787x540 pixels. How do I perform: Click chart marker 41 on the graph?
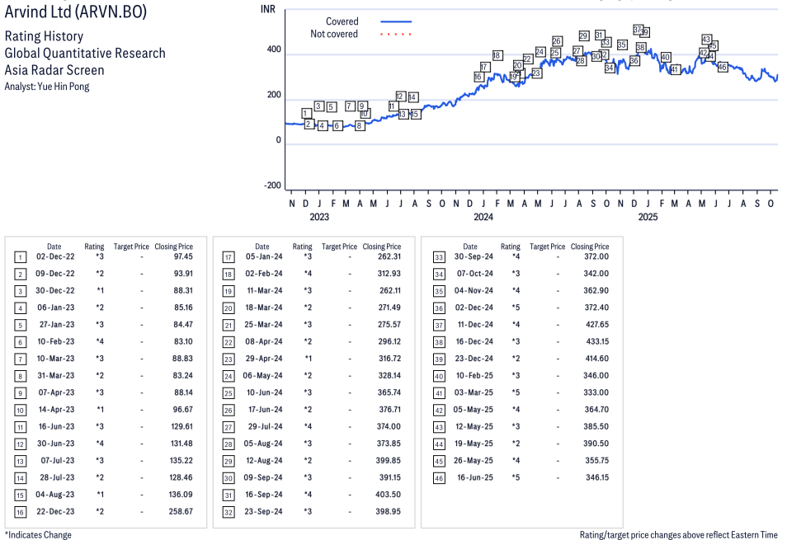click(x=675, y=69)
